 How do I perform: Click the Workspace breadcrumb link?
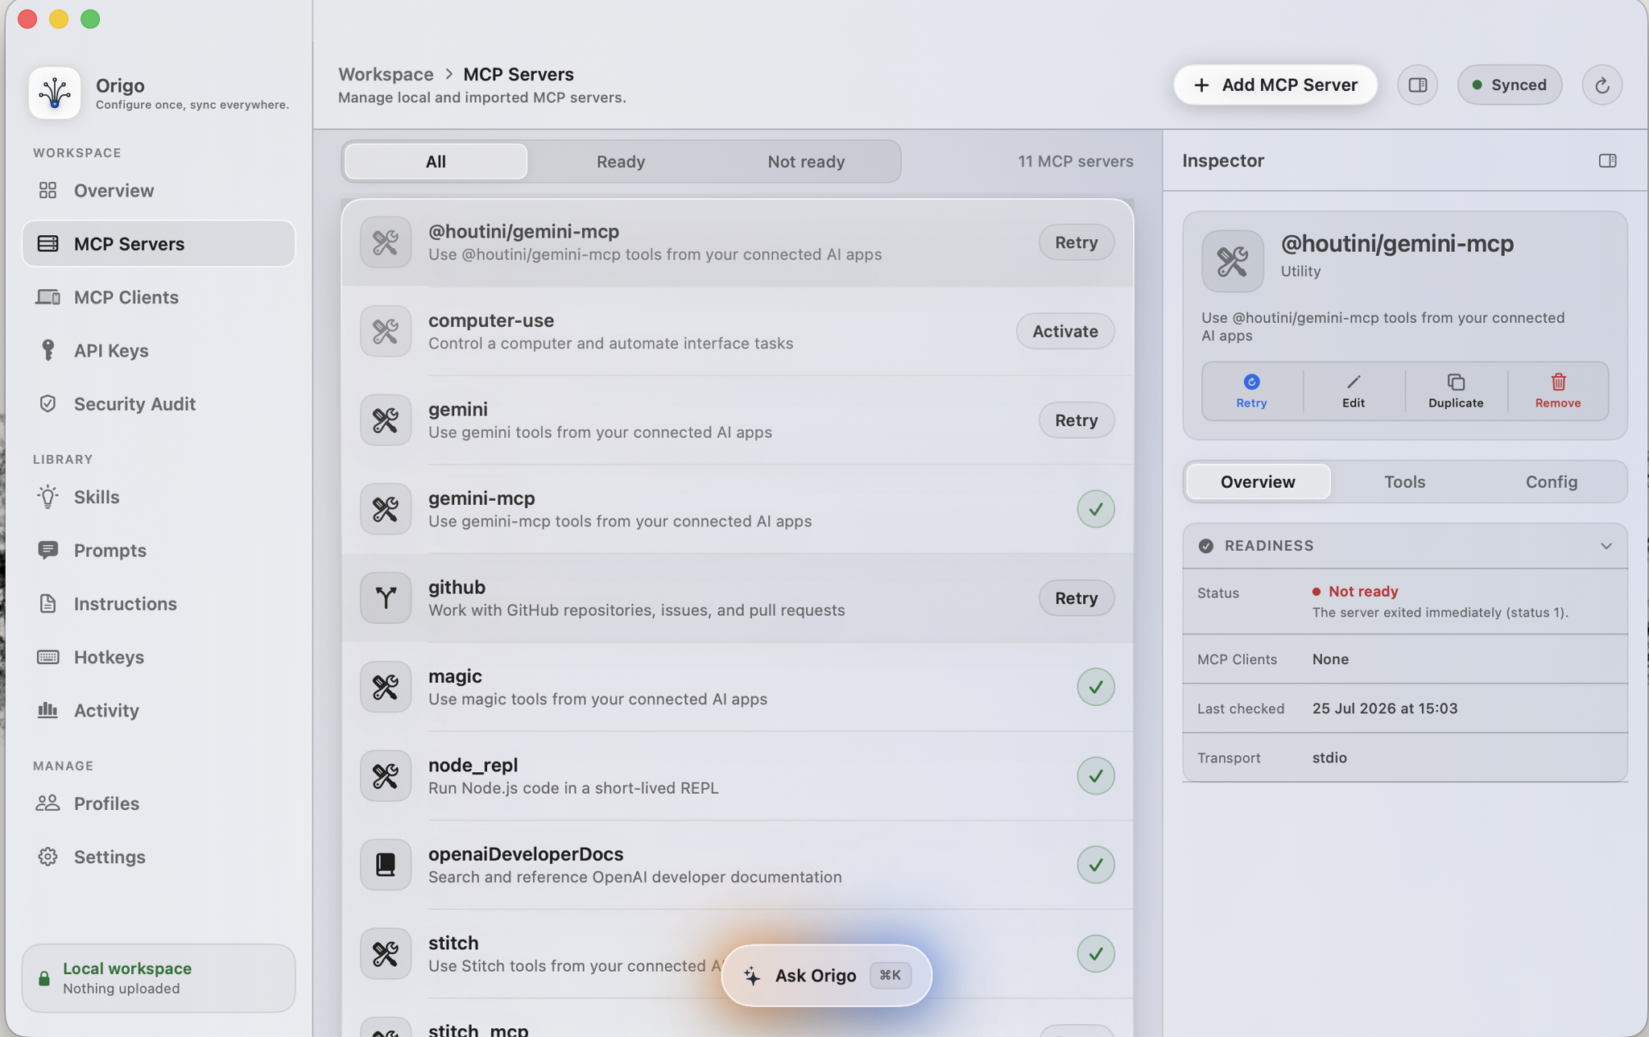tap(386, 74)
